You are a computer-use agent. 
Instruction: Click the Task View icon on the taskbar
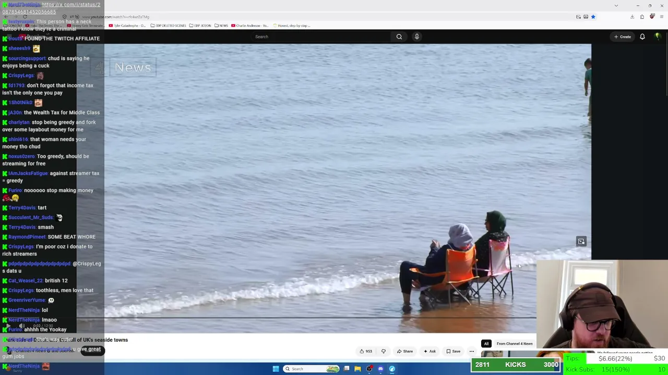click(347, 369)
